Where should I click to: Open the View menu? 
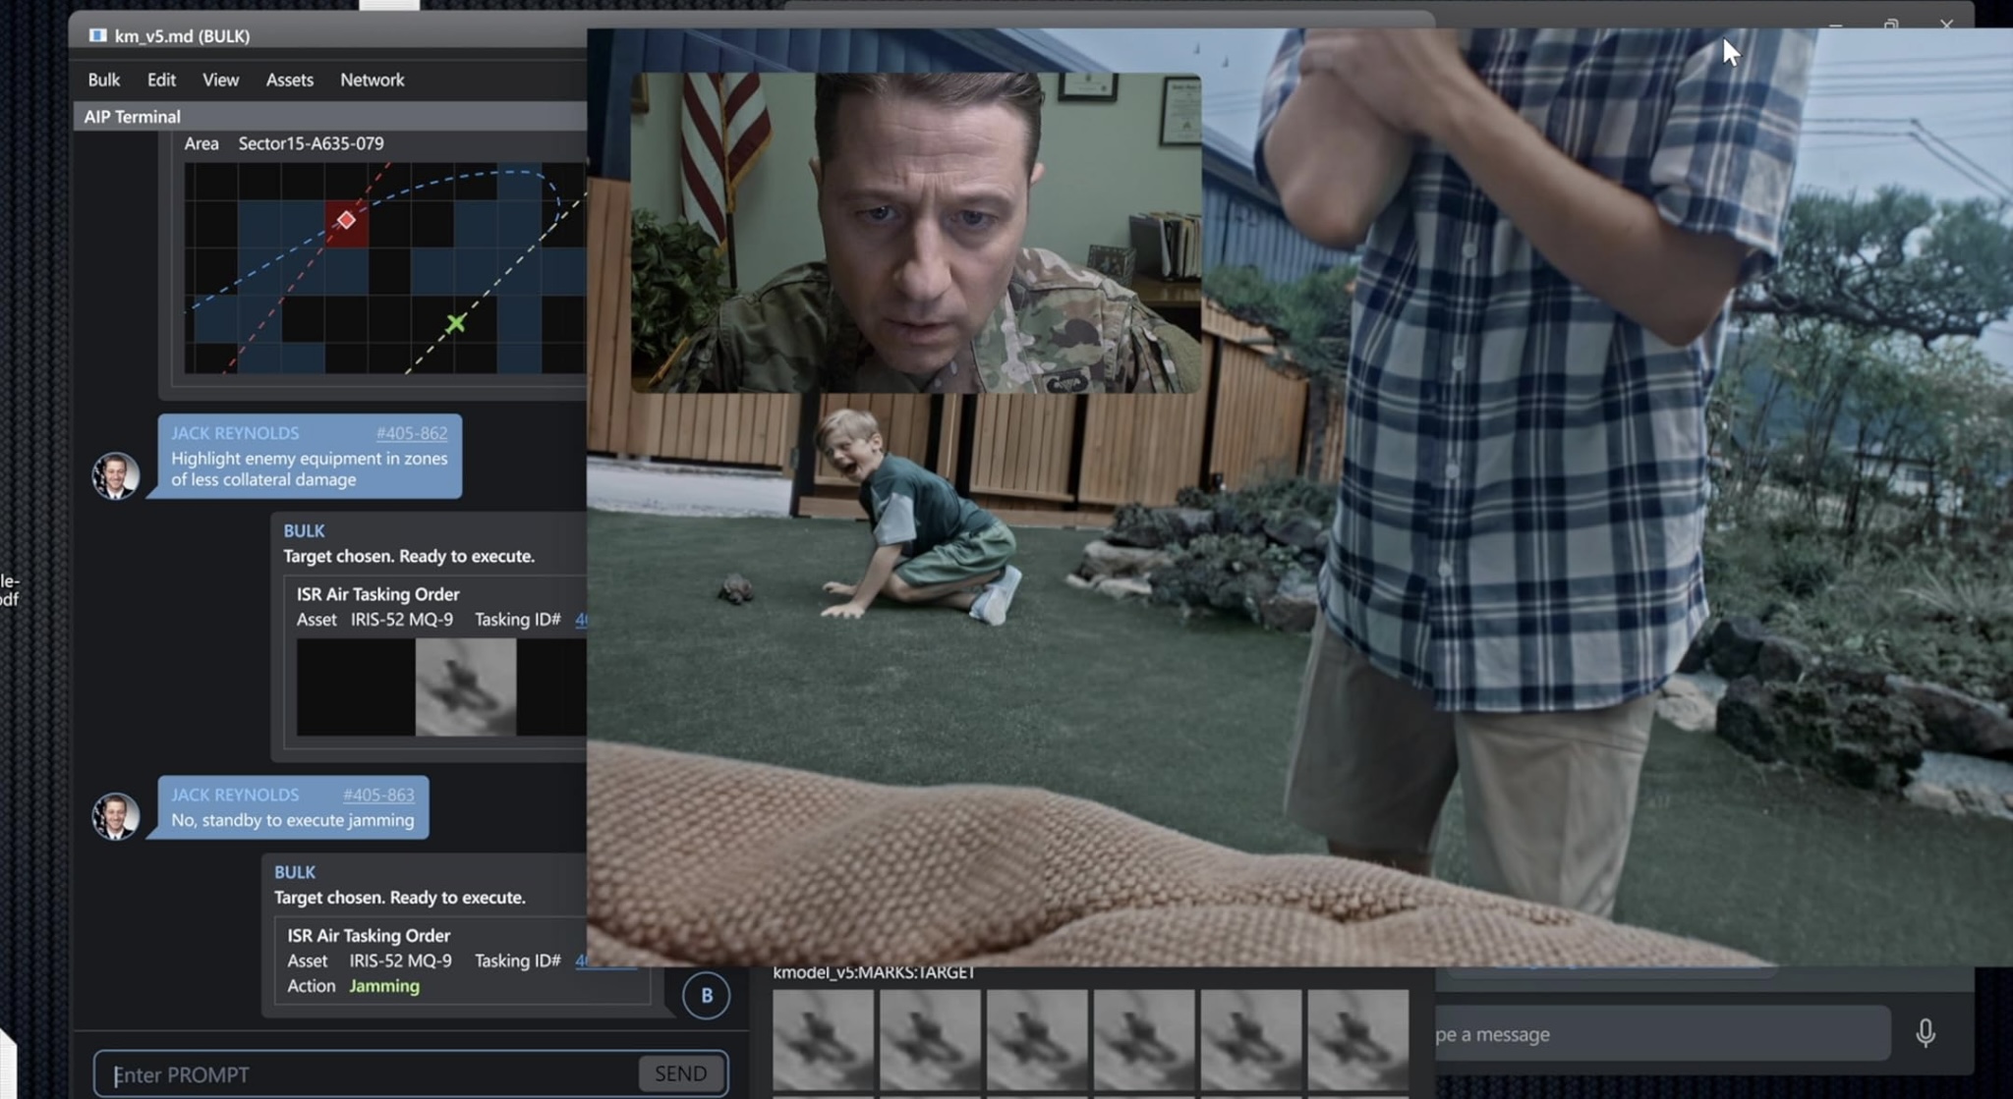[220, 80]
